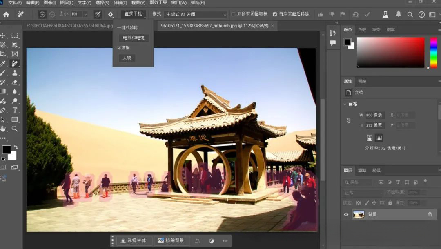
Task: Open the question mark help icon
Action: click(421, 15)
